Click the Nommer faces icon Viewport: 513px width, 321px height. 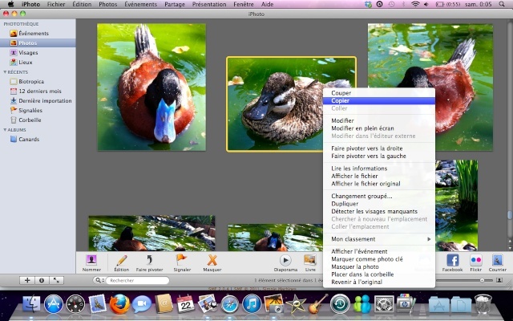[x=91, y=260]
